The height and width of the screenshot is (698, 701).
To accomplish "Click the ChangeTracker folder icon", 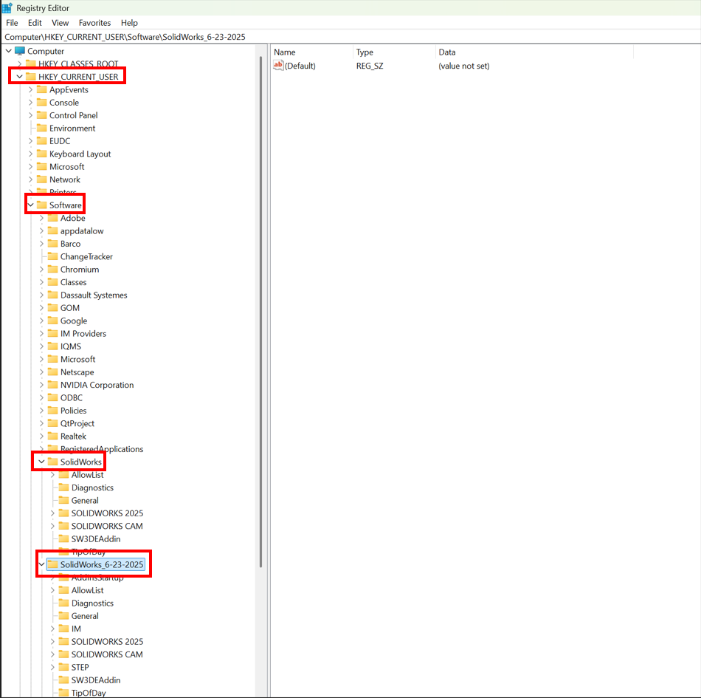I will click(x=52, y=256).
